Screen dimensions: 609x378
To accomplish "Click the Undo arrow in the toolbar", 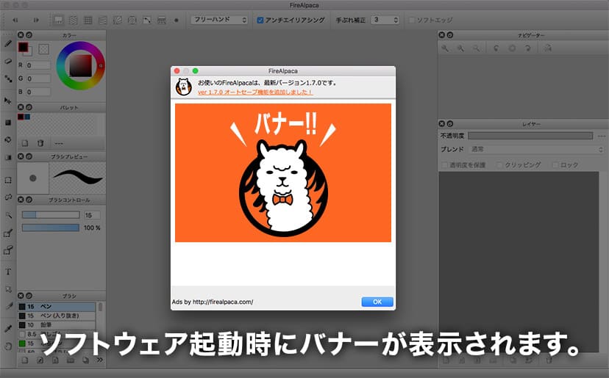I will point(15,20).
